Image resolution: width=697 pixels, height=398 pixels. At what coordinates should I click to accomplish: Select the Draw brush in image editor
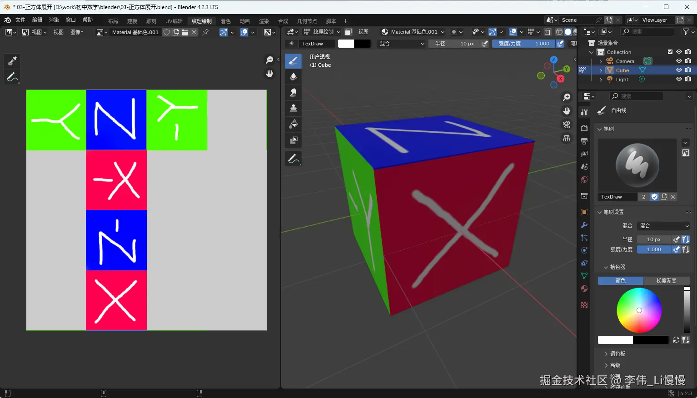[x=12, y=61]
